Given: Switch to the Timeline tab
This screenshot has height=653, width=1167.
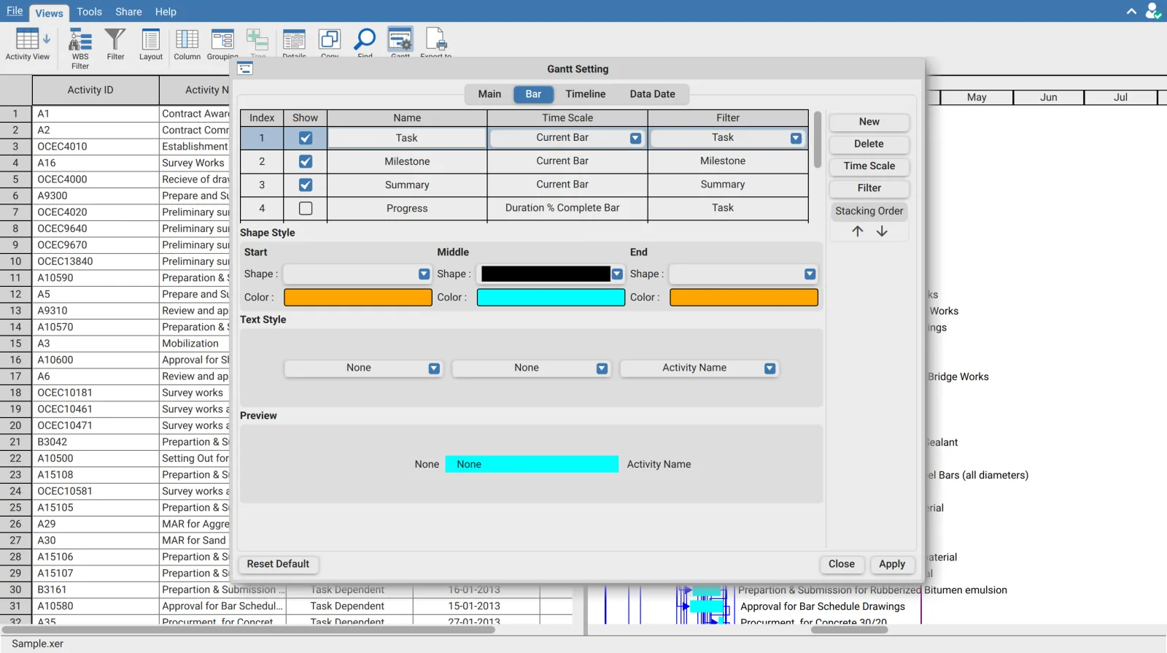Looking at the screenshot, I should 586,94.
